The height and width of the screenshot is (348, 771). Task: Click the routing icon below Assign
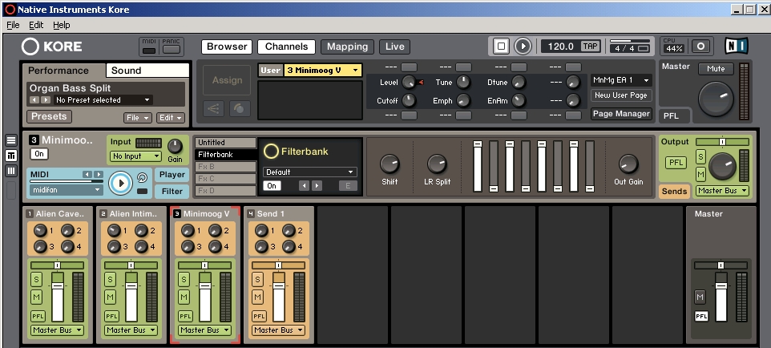(x=213, y=109)
